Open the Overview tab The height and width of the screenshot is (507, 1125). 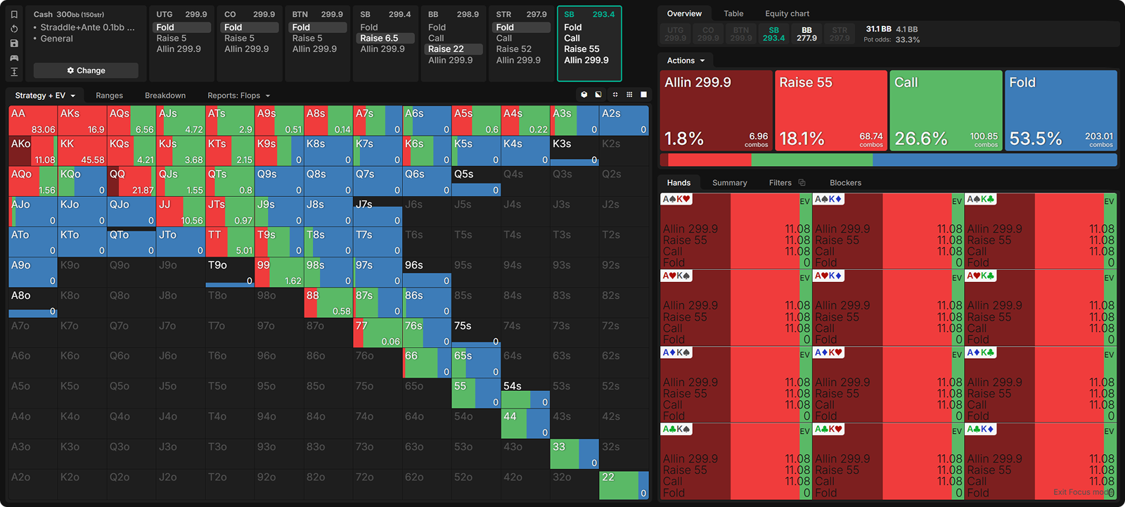pyautogui.click(x=684, y=13)
